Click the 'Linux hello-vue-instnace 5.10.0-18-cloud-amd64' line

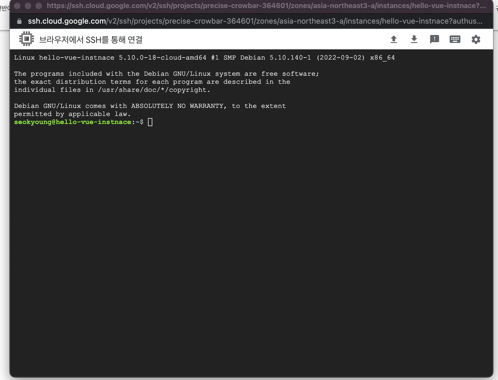click(x=204, y=58)
